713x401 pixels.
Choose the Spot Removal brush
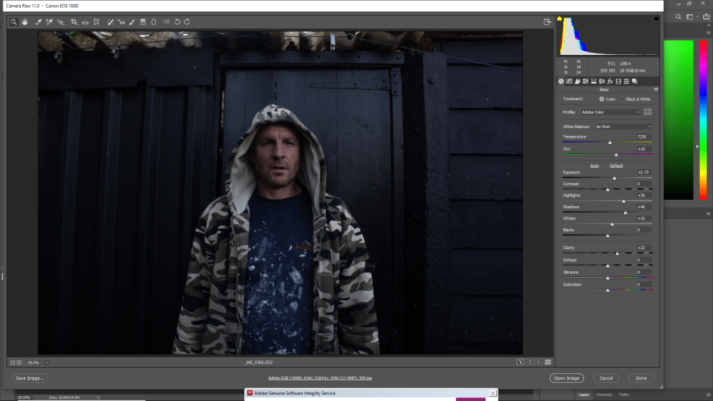pos(110,22)
